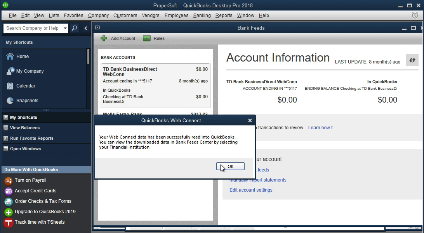Minimize the Bank Feeds window

pos(404,28)
